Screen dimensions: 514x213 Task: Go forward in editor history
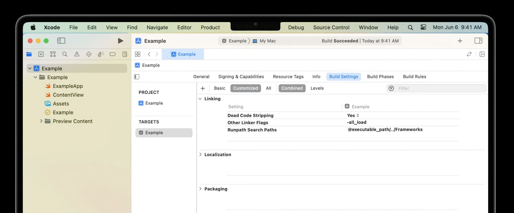click(157, 54)
